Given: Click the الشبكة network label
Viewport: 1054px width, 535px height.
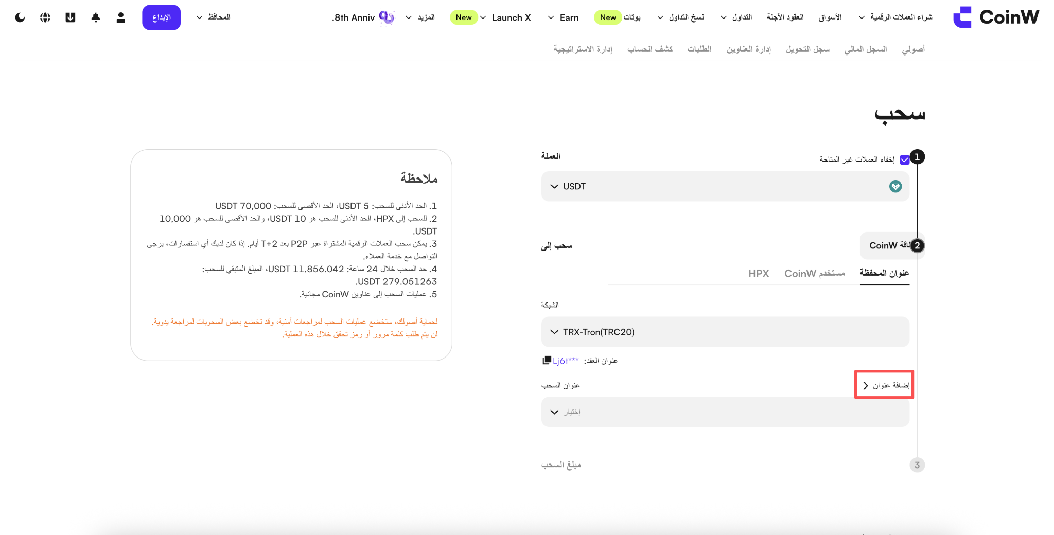Looking at the screenshot, I should (550, 305).
